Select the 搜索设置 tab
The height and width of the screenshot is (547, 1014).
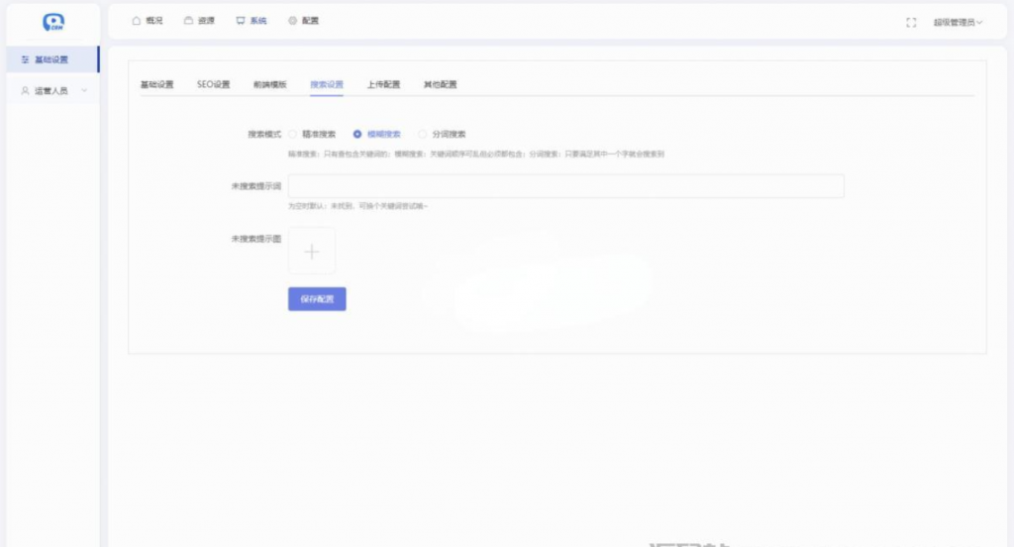pos(327,85)
